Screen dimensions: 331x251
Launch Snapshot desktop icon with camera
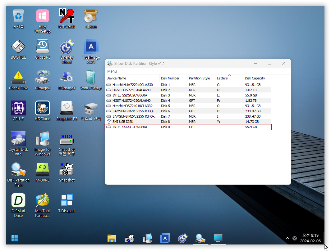pos(67,173)
